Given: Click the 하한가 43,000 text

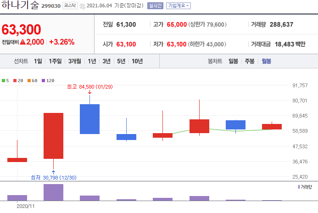Looking at the screenshot, I should (207, 44).
